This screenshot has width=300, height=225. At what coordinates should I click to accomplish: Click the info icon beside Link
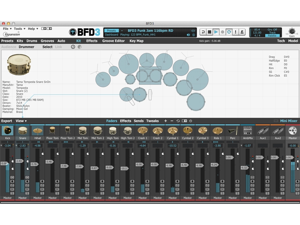(73, 47)
